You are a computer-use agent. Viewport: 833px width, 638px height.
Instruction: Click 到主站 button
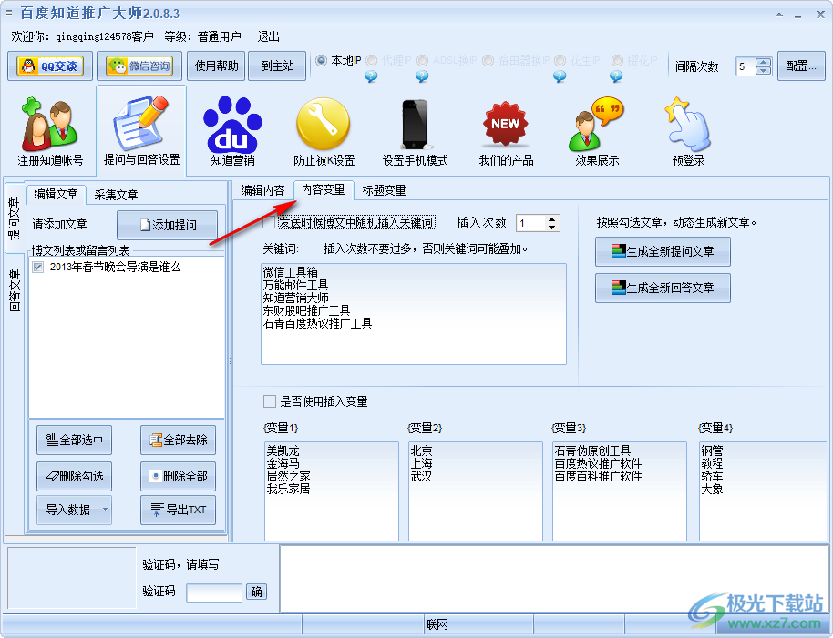click(x=277, y=66)
